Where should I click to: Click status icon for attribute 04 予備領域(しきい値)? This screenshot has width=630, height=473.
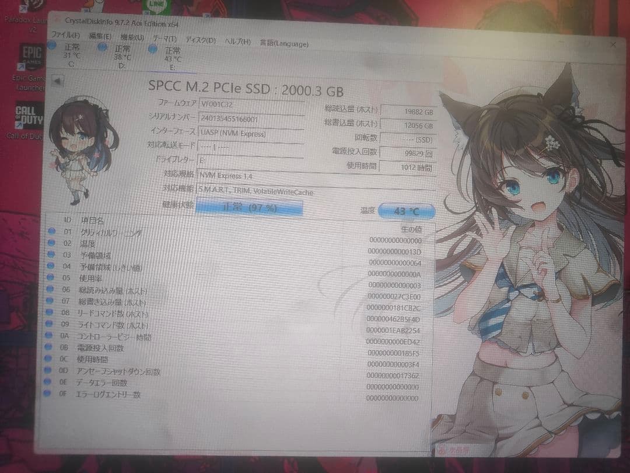[50, 266]
